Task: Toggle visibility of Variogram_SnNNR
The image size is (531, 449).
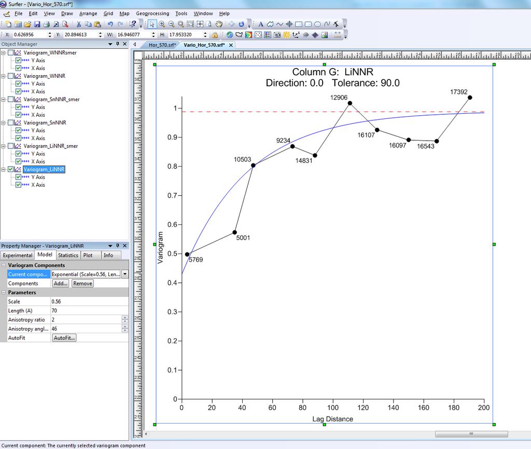Action: (11, 123)
